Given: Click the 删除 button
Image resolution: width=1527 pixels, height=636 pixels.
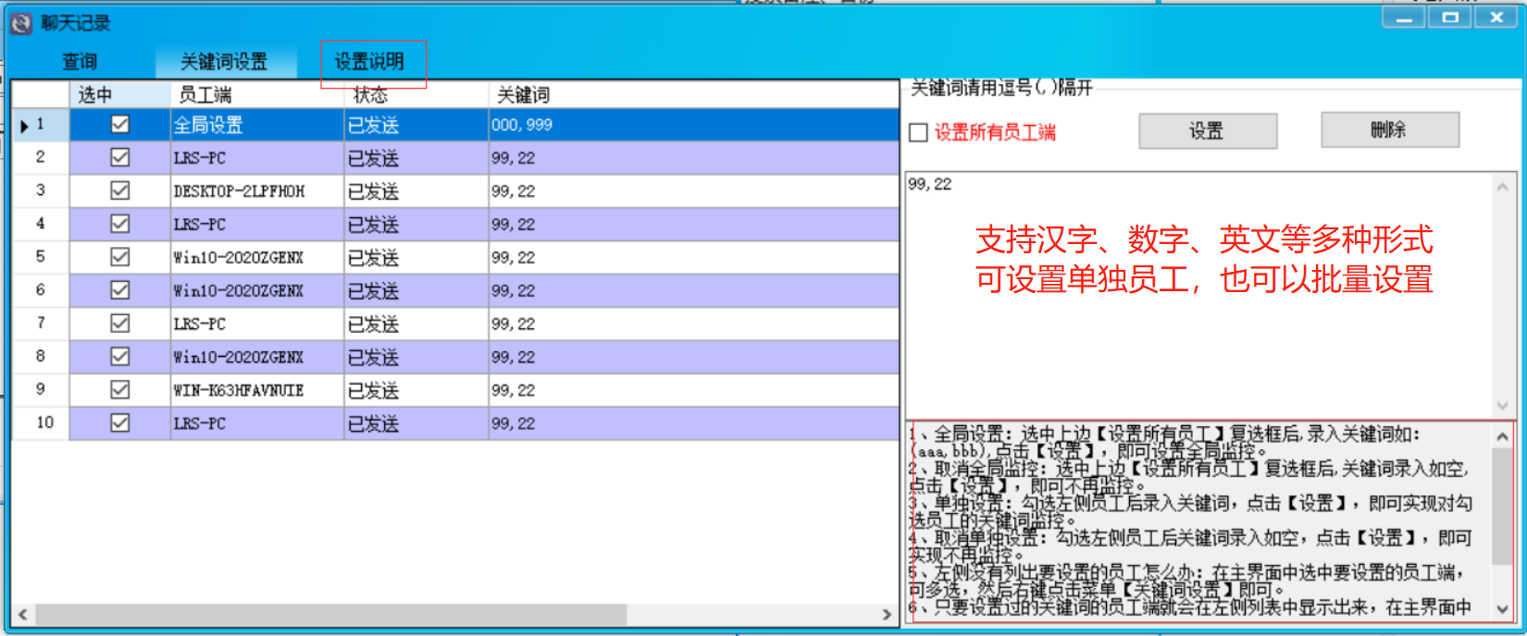Looking at the screenshot, I should (1389, 130).
